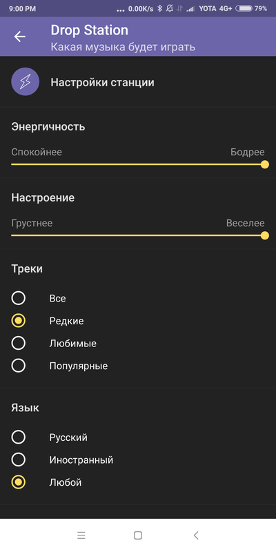
Task: Tap the purple lightning station icon
Action: pos(26,82)
